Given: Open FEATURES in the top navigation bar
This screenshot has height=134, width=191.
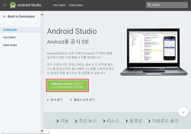Looking at the screenshot, I should [x=59, y=5].
